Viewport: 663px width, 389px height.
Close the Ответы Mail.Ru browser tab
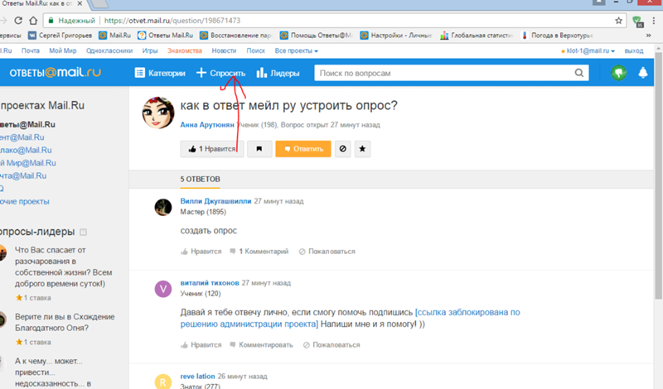(x=80, y=3)
